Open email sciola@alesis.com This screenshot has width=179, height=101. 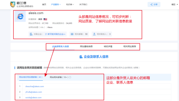(x=34, y=97)
